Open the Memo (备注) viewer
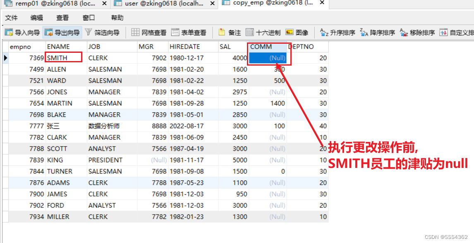 [230, 32]
